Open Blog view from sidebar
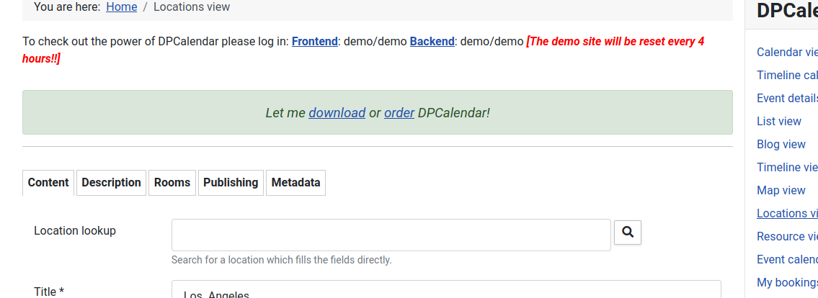 pos(781,144)
